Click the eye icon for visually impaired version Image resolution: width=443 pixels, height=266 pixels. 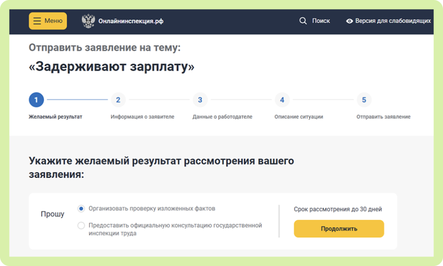click(x=350, y=21)
